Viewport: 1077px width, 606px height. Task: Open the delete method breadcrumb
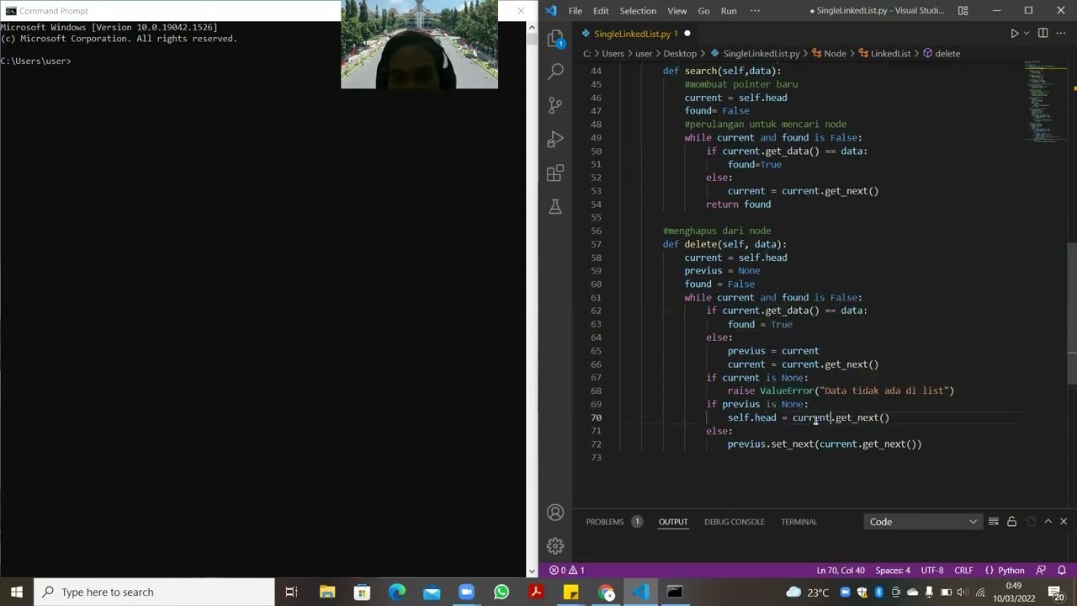942,53
